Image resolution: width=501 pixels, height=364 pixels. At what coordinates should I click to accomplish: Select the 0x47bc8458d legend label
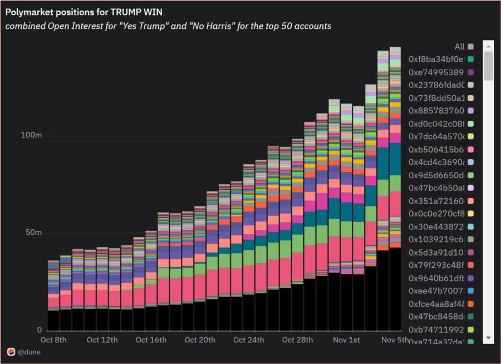click(x=436, y=316)
